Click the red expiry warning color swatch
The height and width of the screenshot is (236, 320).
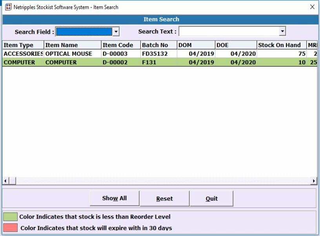point(10,228)
